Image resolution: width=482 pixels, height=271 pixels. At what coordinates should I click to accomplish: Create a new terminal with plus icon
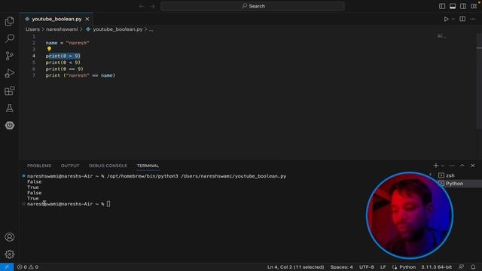[x=436, y=166]
